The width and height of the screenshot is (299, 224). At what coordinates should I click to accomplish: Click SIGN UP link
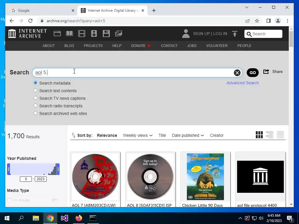click(x=201, y=34)
